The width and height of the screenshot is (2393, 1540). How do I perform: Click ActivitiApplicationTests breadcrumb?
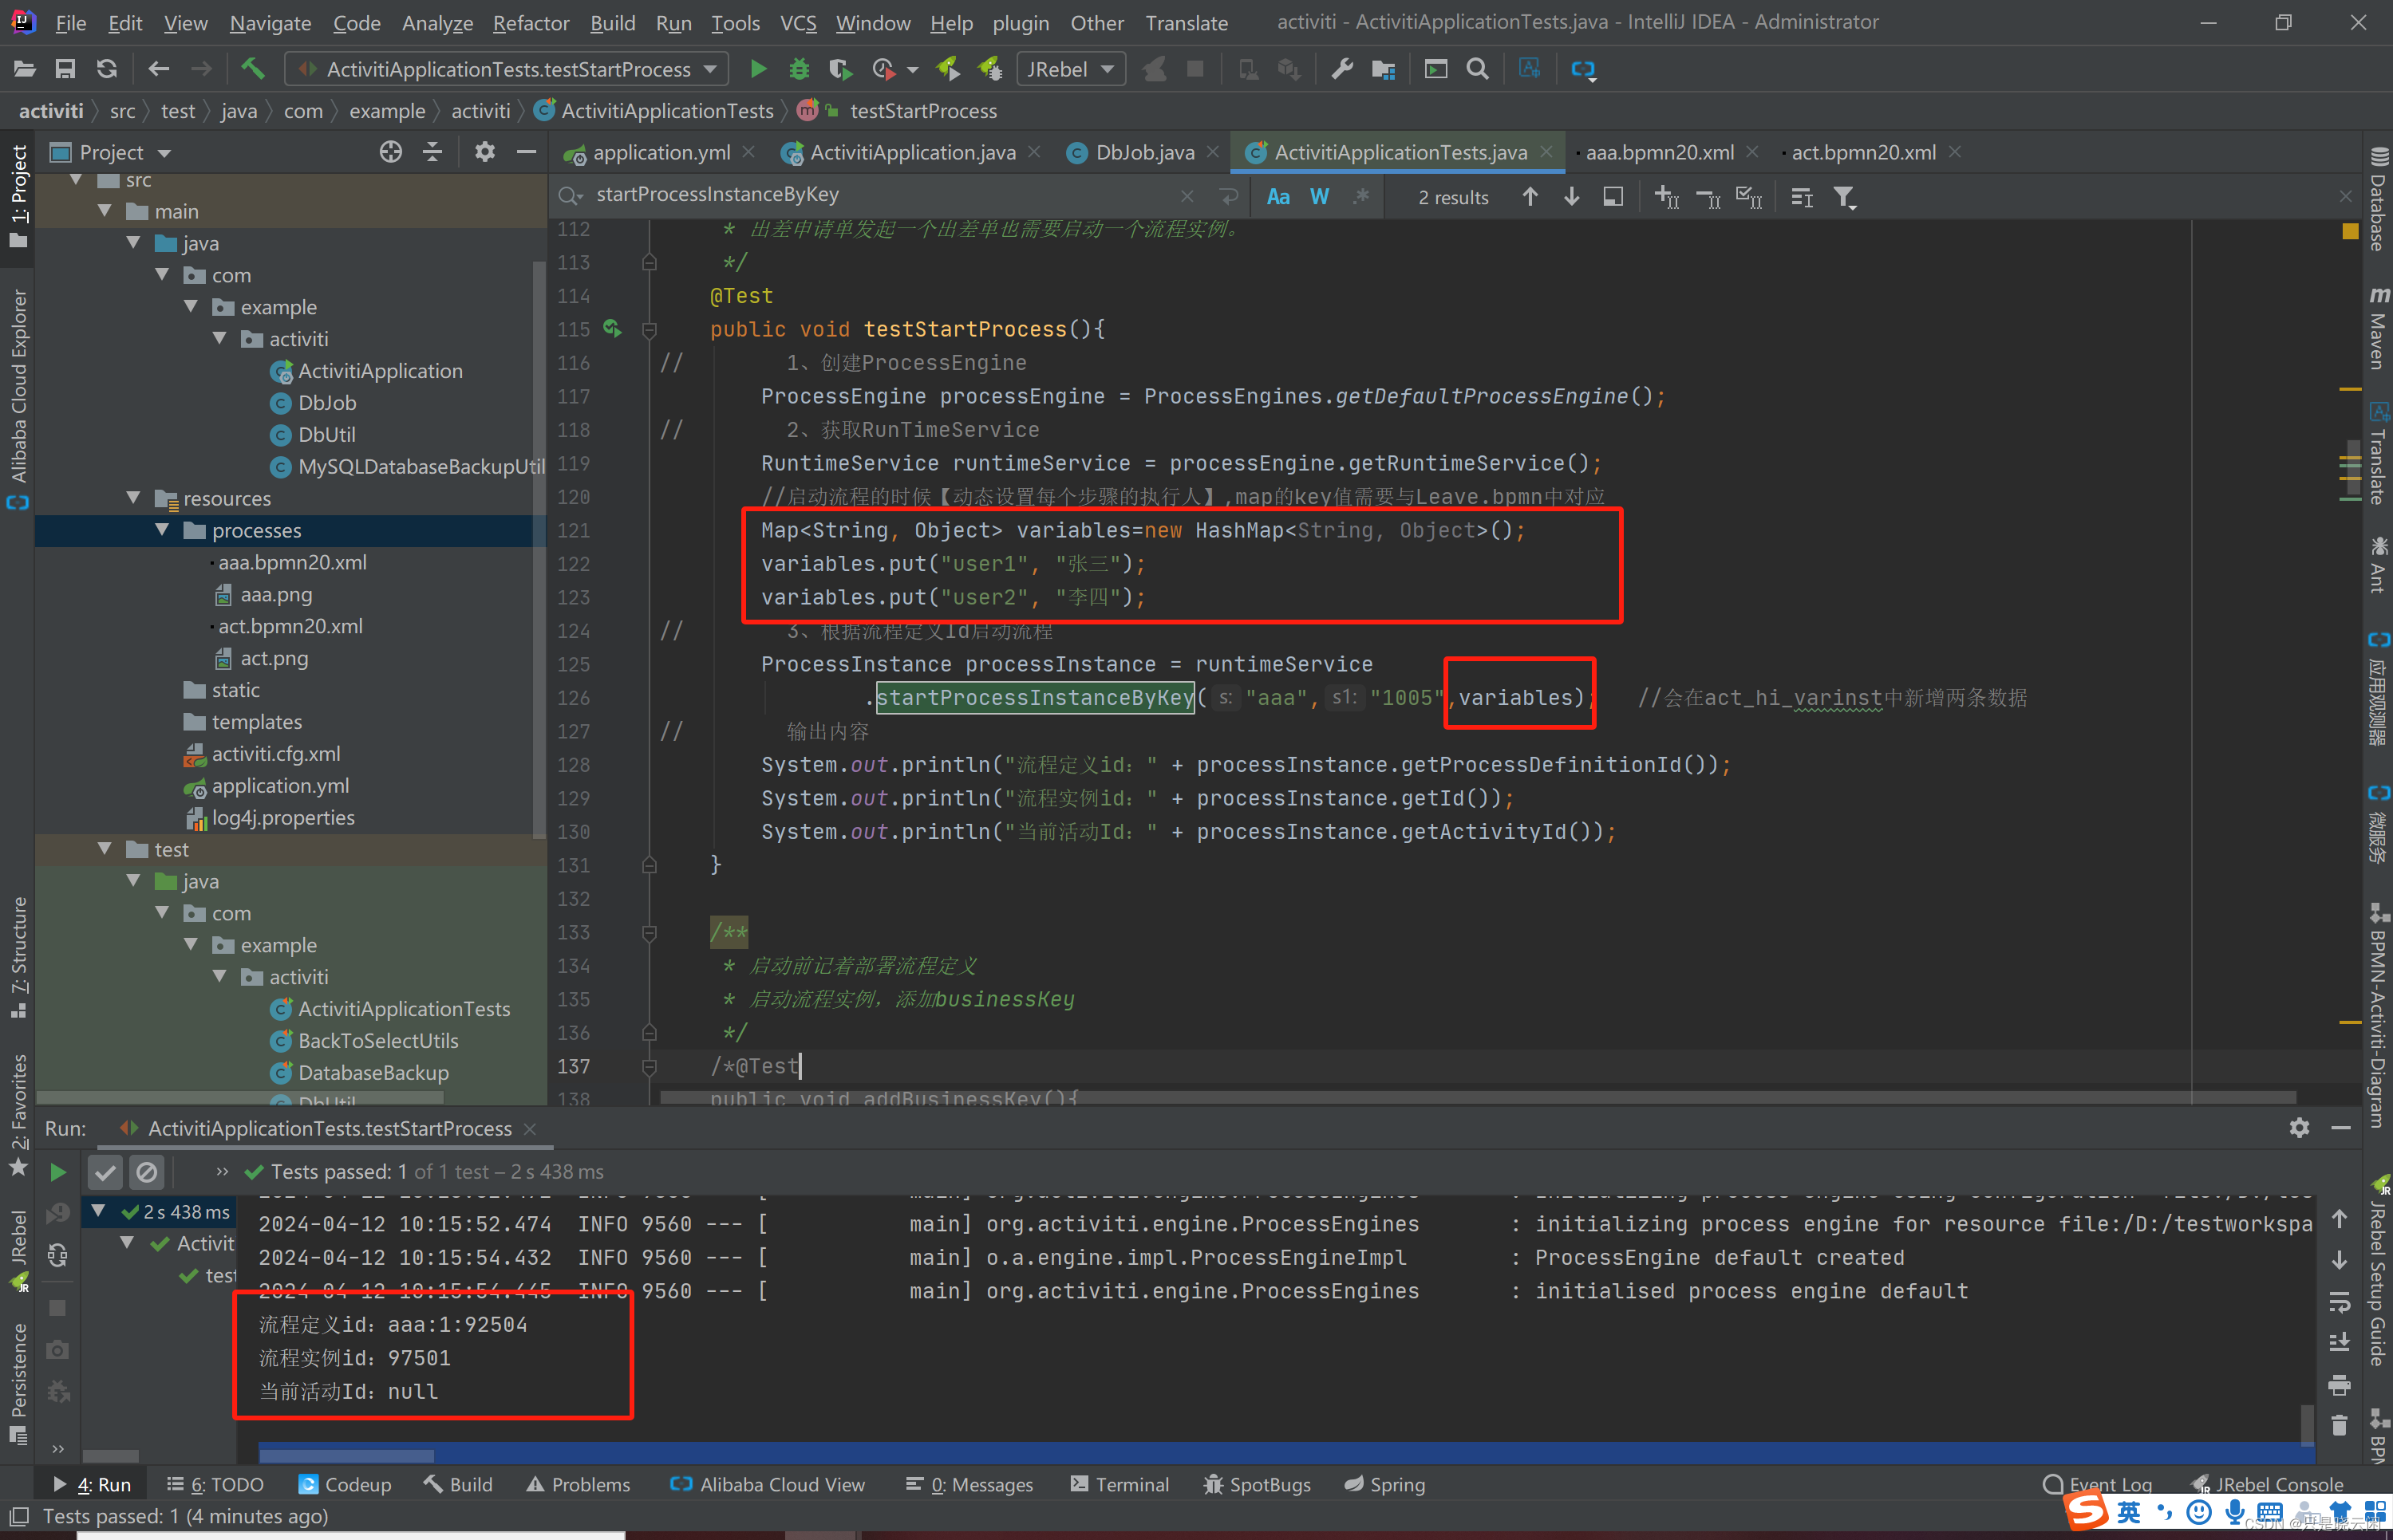coord(656,111)
